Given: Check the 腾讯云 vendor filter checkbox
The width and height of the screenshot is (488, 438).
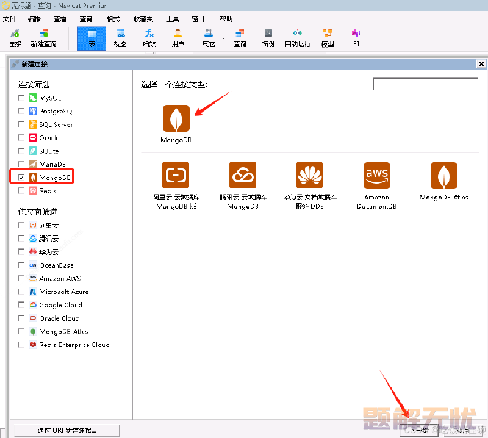Looking at the screenshot, I should click(21, 239).
